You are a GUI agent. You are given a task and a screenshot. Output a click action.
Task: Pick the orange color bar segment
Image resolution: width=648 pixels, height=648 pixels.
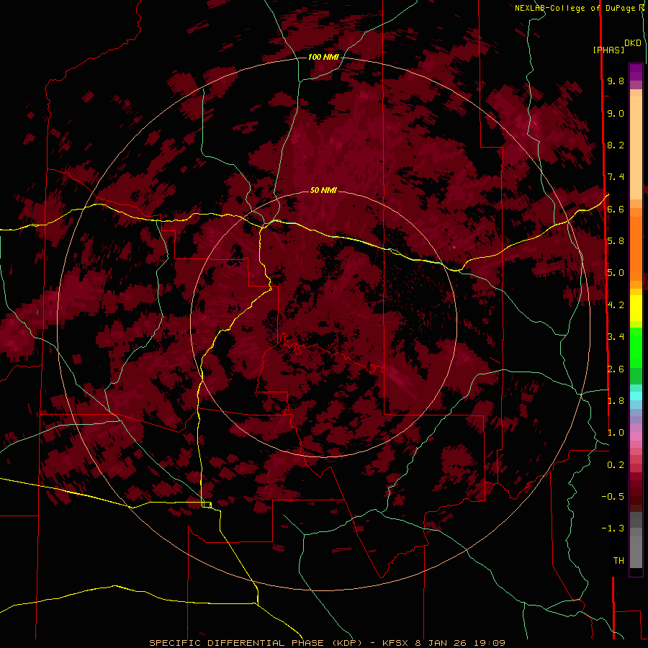click(636, 248)
